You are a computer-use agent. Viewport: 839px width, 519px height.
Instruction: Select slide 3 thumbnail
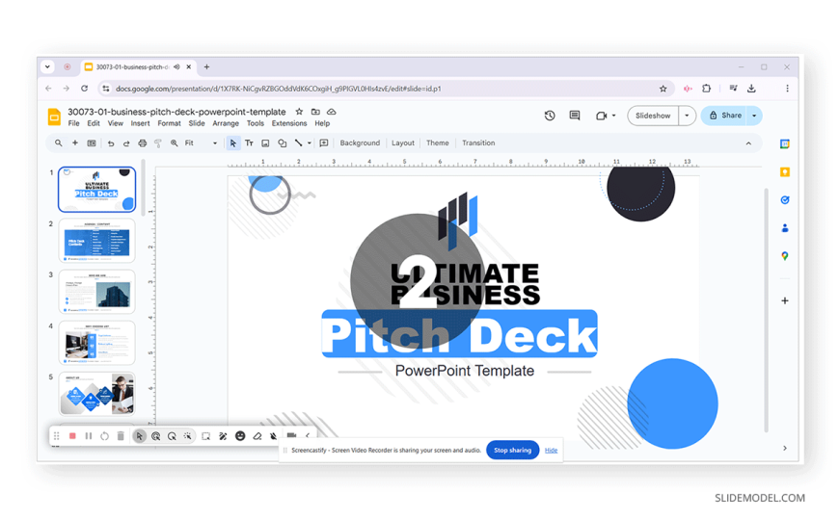click(x=96, y=292)
